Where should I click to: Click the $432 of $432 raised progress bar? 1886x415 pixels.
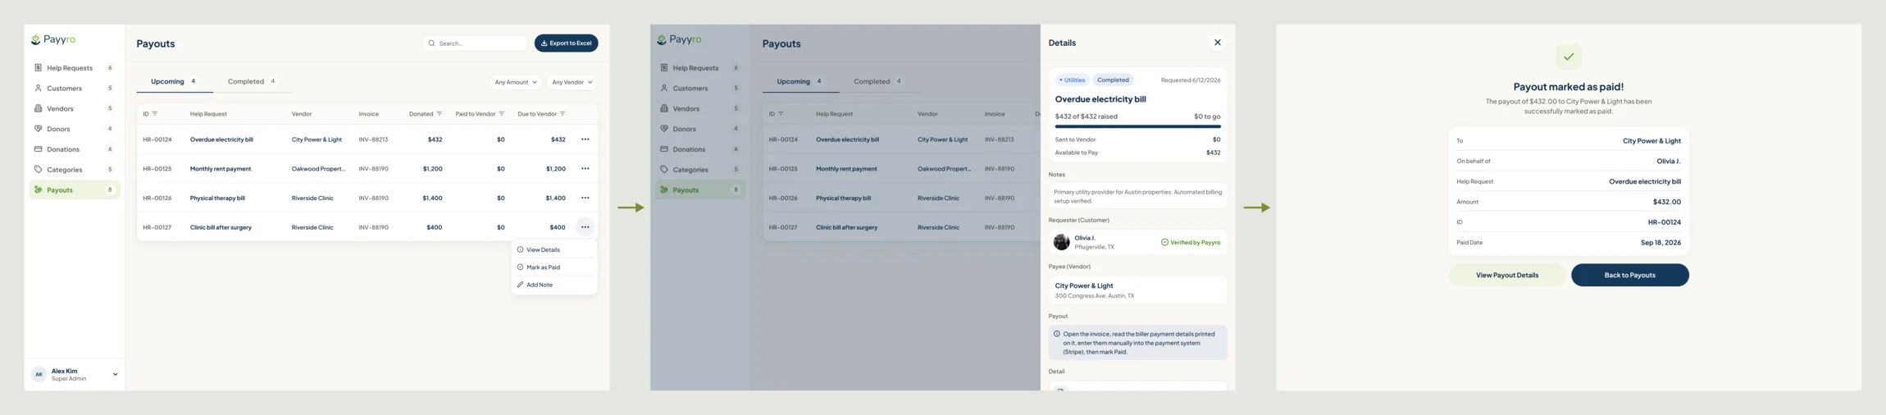(x=1137, y=126)
